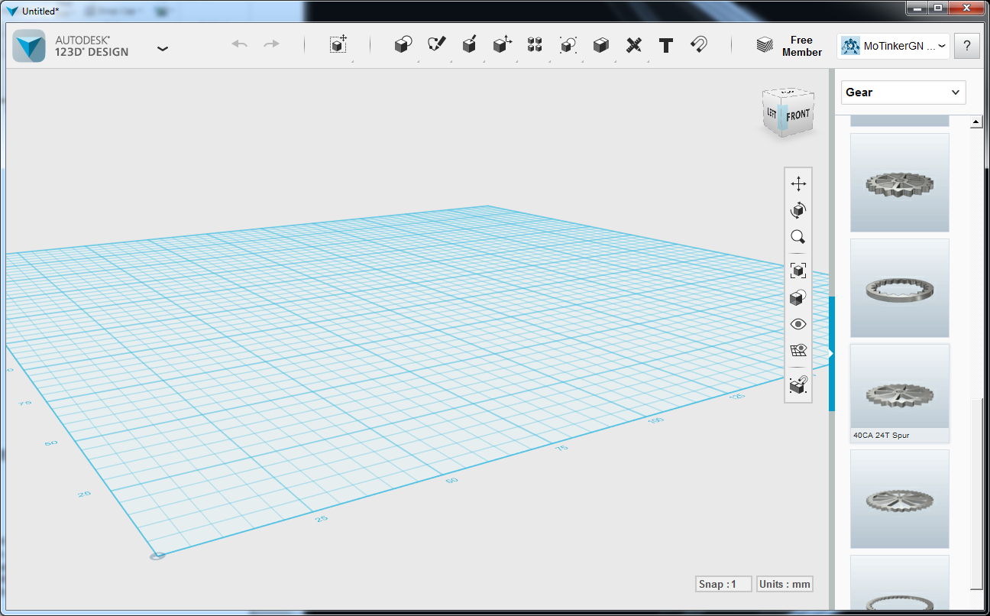Viewport: 990px width, 616px height.
Task: Open the Help question mark button
Action: [967, 46]
